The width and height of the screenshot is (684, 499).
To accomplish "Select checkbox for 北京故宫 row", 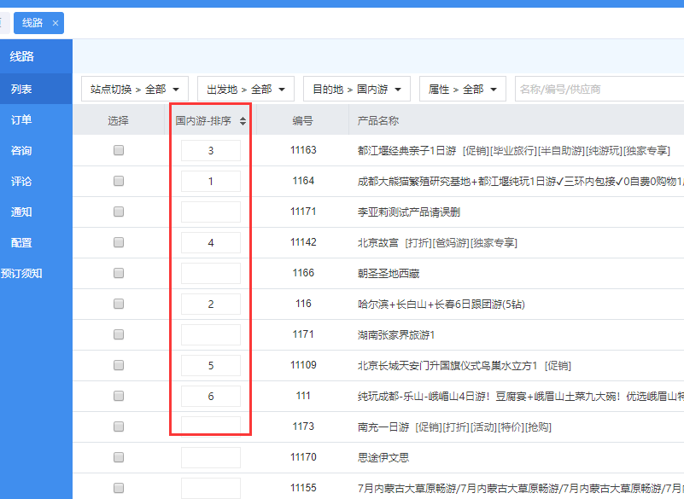I will (119, 242).
